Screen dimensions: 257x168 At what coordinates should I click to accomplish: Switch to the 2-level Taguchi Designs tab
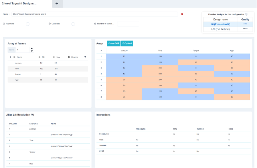(x=19, y=4)
